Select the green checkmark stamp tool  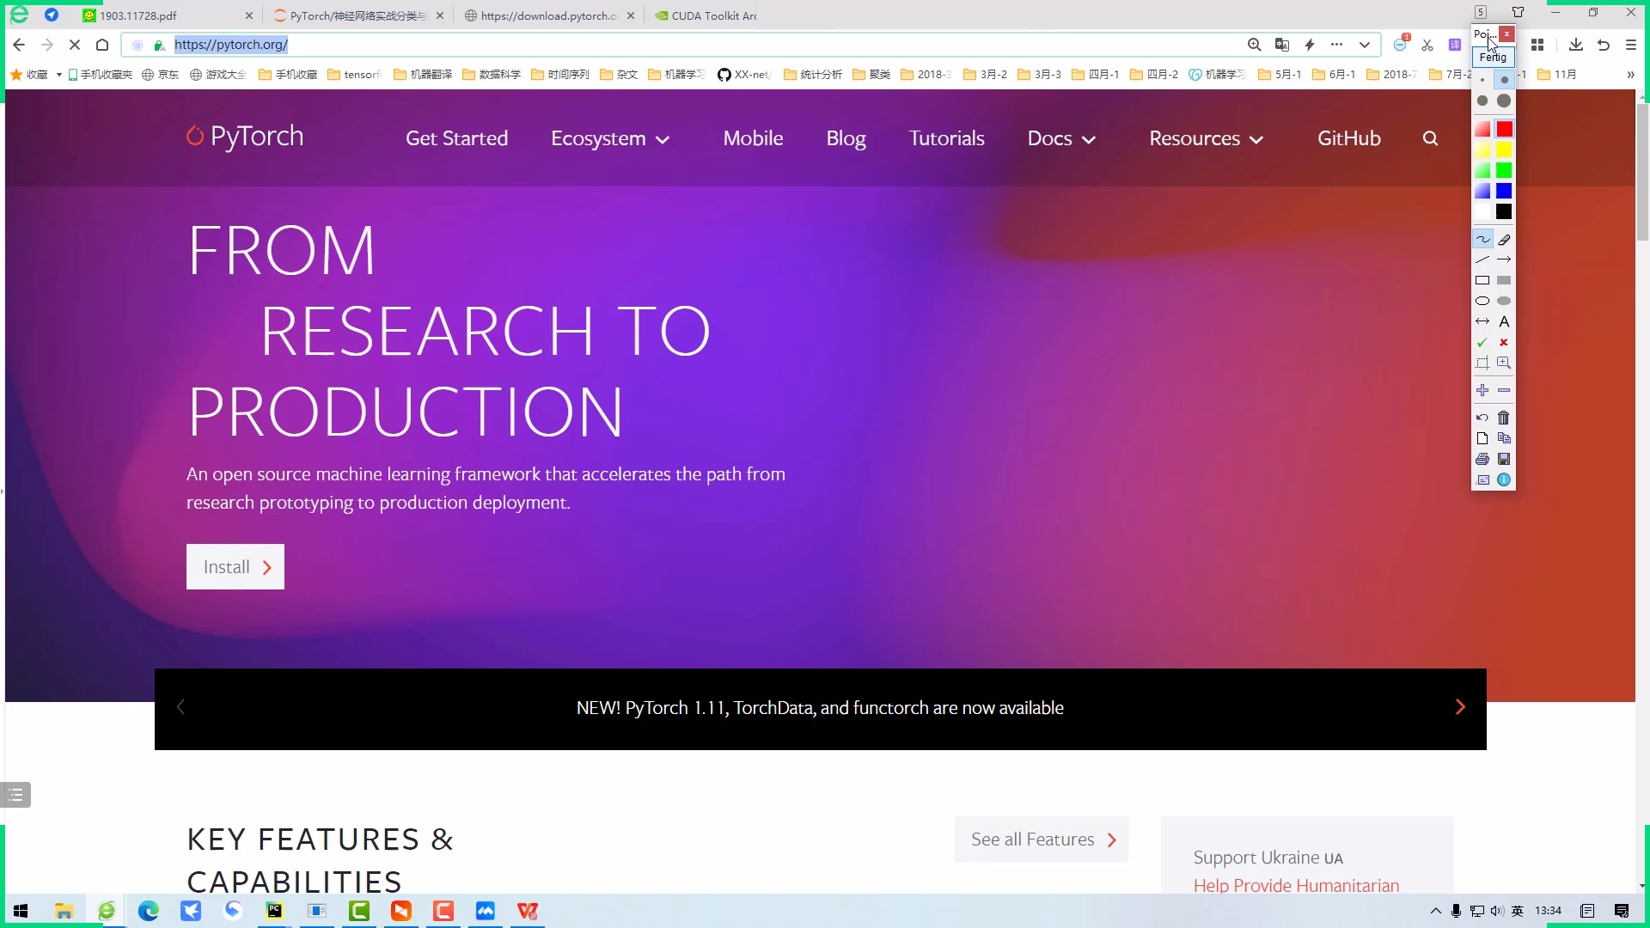pos(1482,342)
